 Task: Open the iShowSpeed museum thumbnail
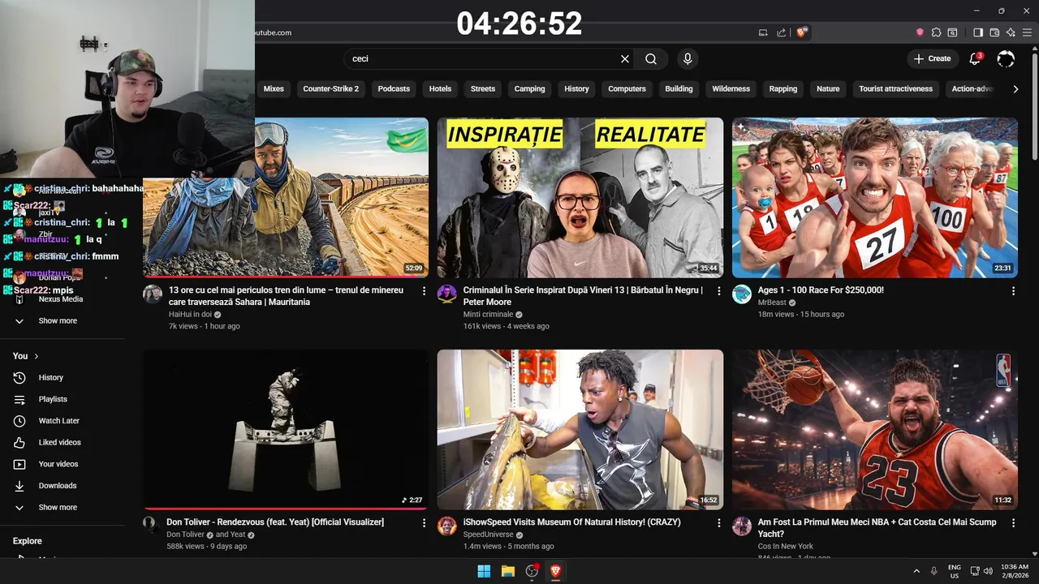pyautogui.click(x=580, y=430)
